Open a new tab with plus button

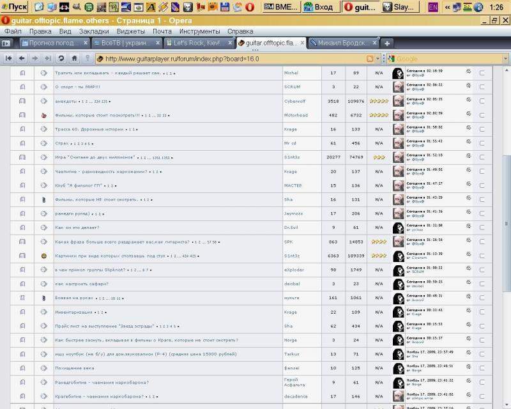[x=387, y=43]
